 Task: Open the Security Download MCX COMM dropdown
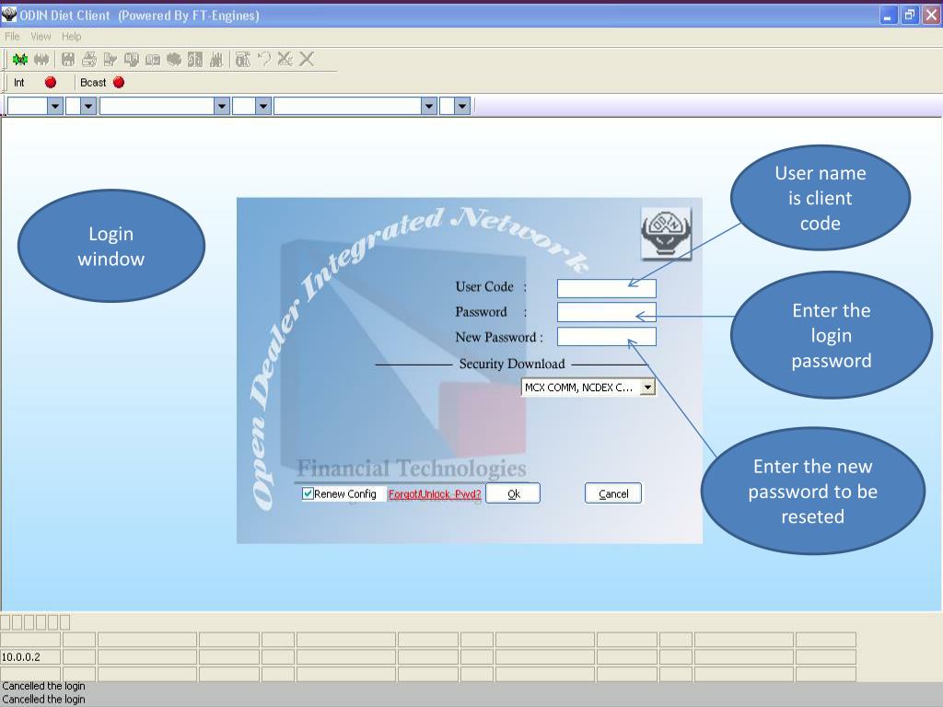647,388
